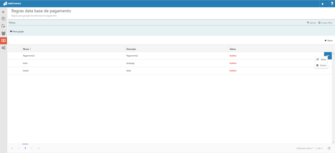
Task: Choose Editar from the context menu
Action: [321, 60]
